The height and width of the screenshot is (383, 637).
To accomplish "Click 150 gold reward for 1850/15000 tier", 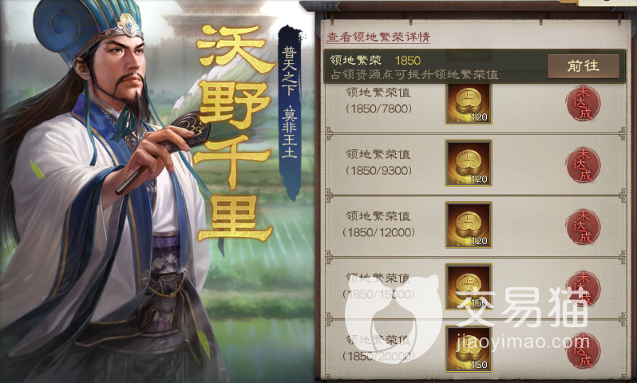I will pyautogui.click(x=469, y=286).
